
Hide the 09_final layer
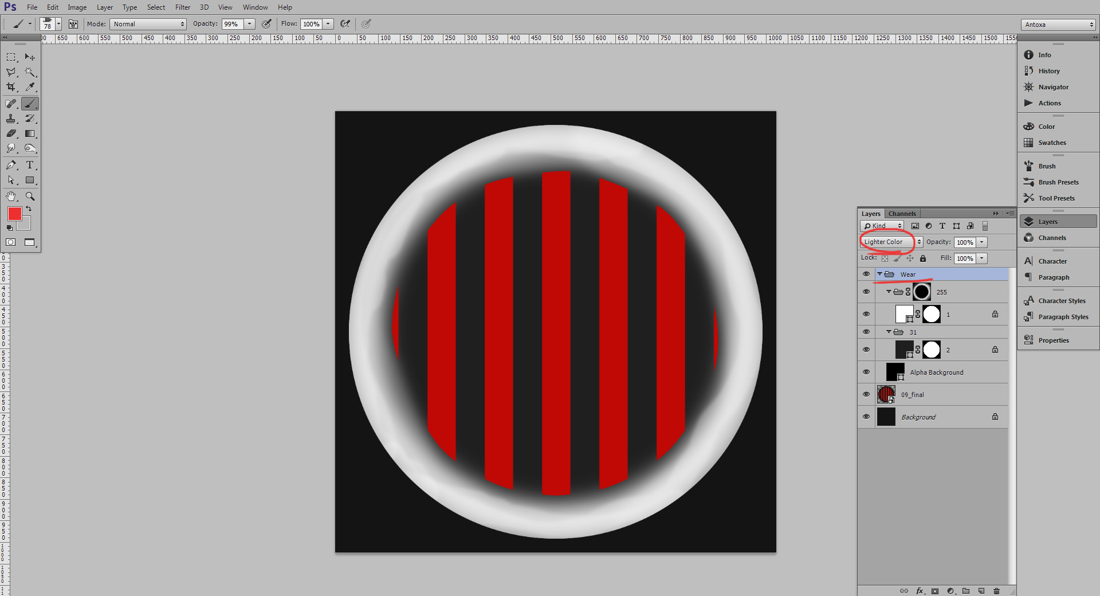coord(866,394)
